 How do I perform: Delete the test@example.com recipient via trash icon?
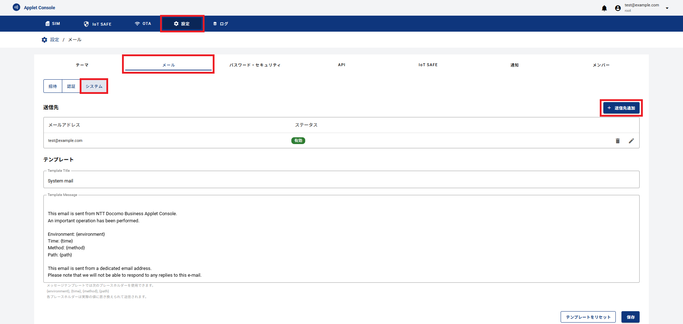coord(618,141)
